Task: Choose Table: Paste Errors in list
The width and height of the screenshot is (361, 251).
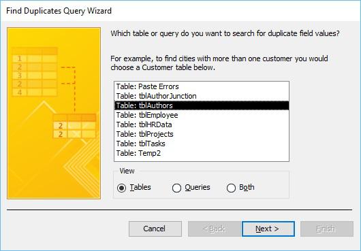Action: pos(202,86)
